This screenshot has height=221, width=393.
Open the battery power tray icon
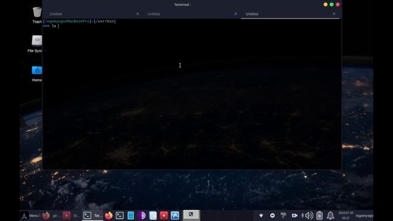319,215
